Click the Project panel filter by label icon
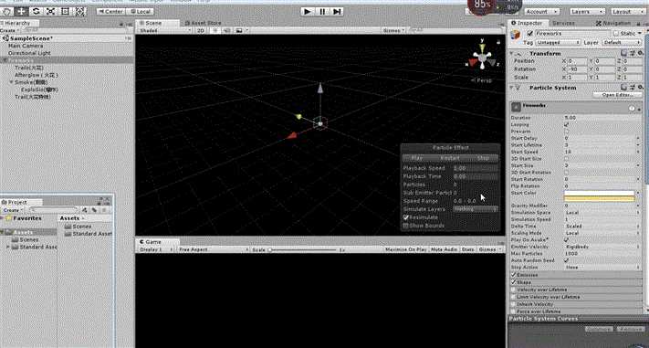 coord(94,210)
